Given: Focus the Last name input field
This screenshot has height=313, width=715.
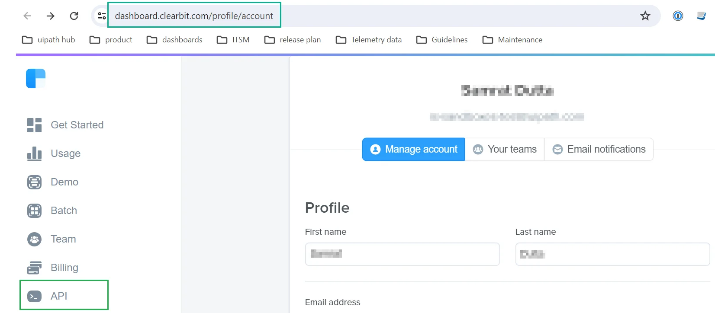Looking at the screenshot, I should coord(612,254).
